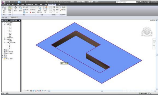The height and width of the screenshot is (96, 160).
Task: Open the Insert ribbon tab
Action: tap(13, 4)
